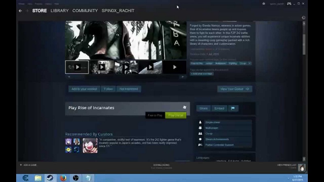The width and height of the screenshot is (324, 182).
Task: Click the Windows platform icon on Play banner
Action: coord(185,107)
